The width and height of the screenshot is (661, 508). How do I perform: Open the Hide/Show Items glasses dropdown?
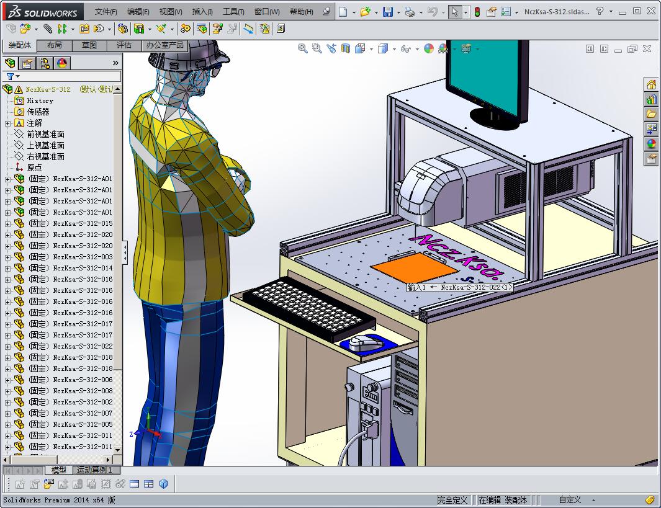point(417,49)
